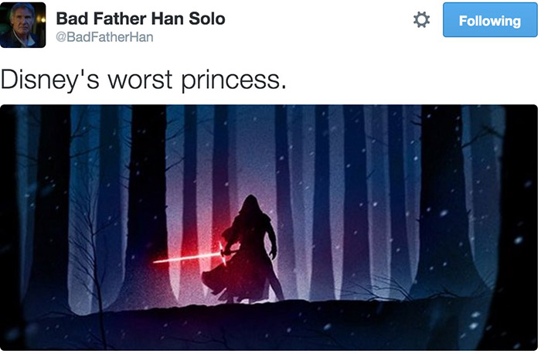Open the "Bad Father Han Solo" display name
Screen dimensions: 541x354
(x=141, y=19)
